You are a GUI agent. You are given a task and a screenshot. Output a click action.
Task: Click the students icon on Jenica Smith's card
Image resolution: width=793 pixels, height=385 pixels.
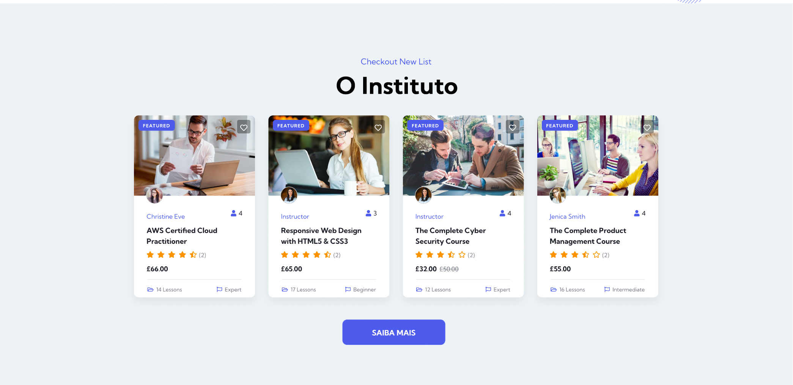point(637,213)
